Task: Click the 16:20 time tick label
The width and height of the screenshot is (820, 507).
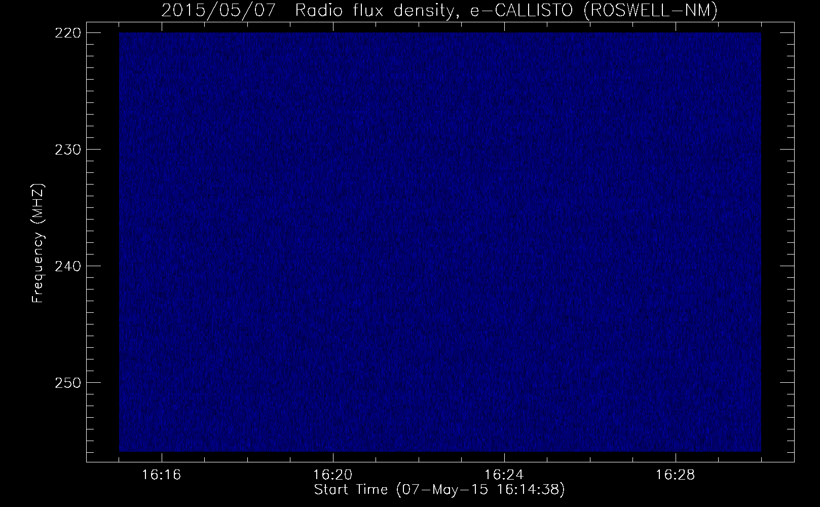Action: pos(333,475)
